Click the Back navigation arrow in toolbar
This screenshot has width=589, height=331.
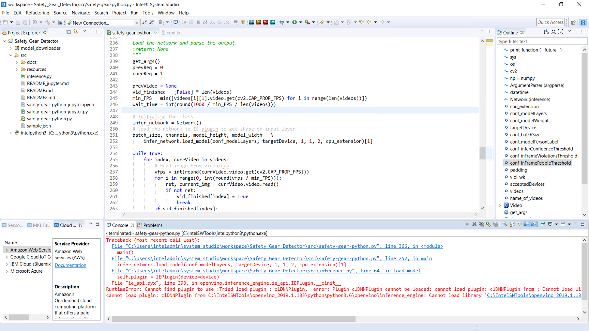[x=369, y=22]
